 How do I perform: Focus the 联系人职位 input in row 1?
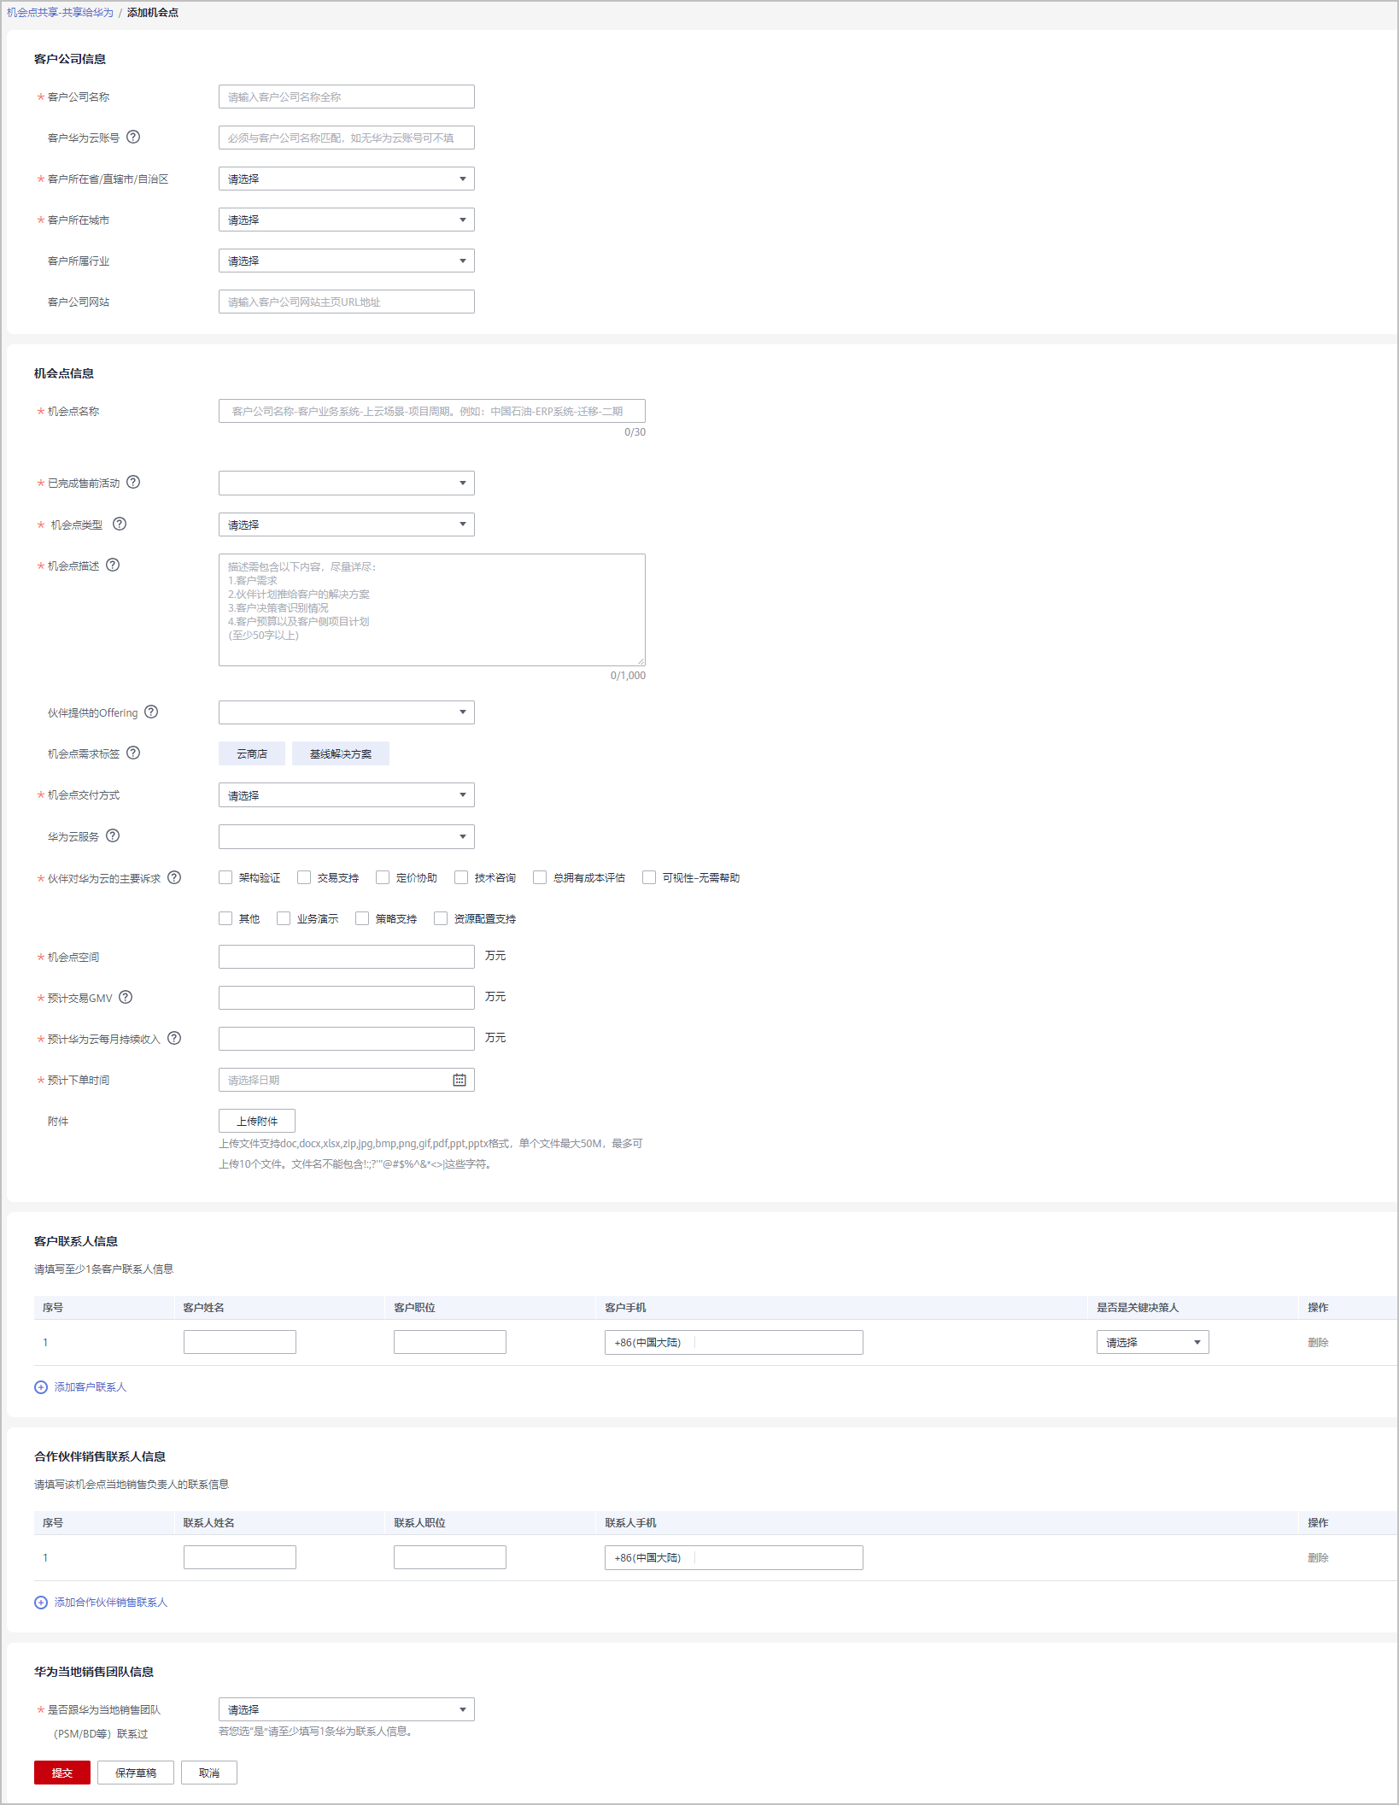coord(450,1557)
